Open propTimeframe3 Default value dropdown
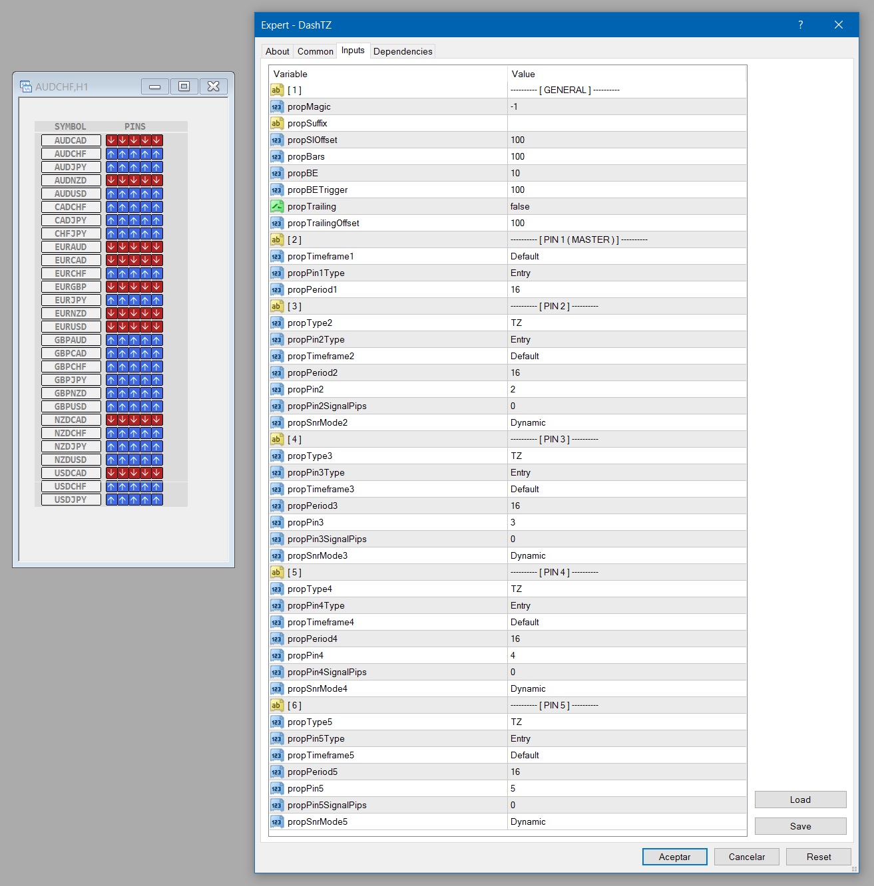This screenshot has width=874, height=886. coord(626,489)
